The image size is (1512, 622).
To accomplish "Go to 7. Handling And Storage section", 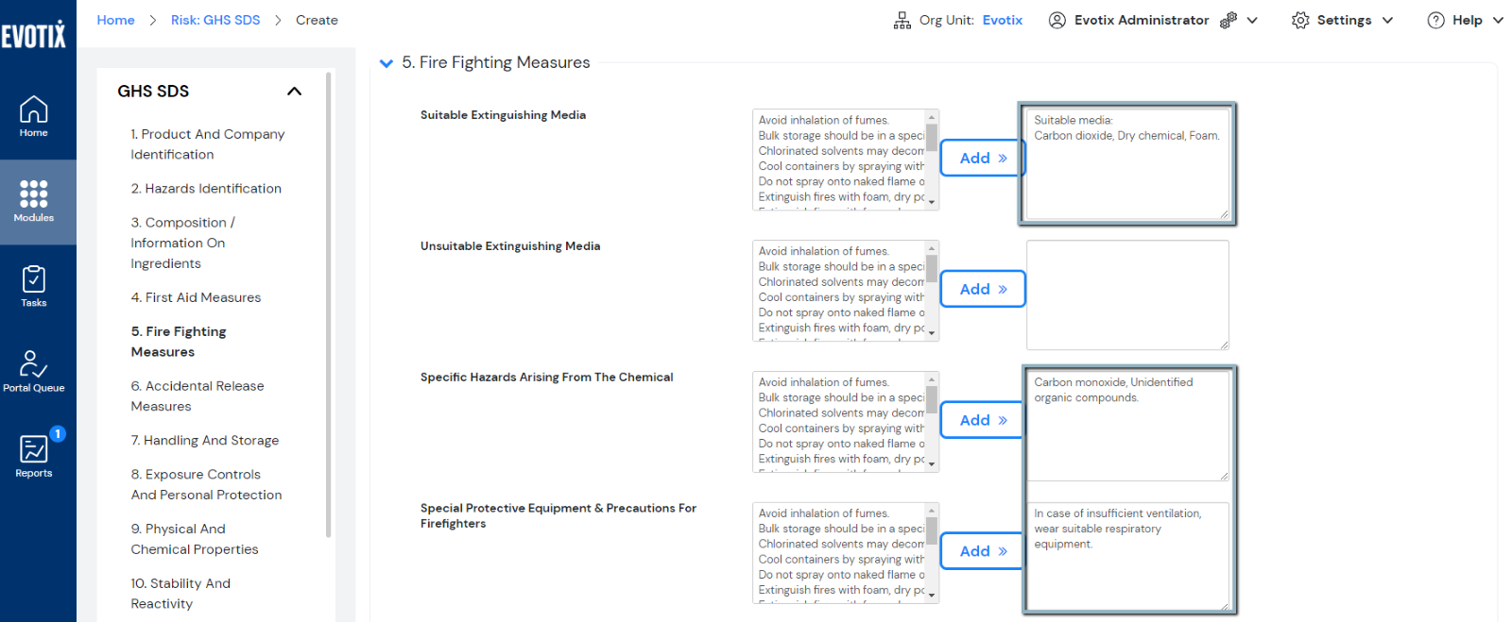I will (205, 441).
